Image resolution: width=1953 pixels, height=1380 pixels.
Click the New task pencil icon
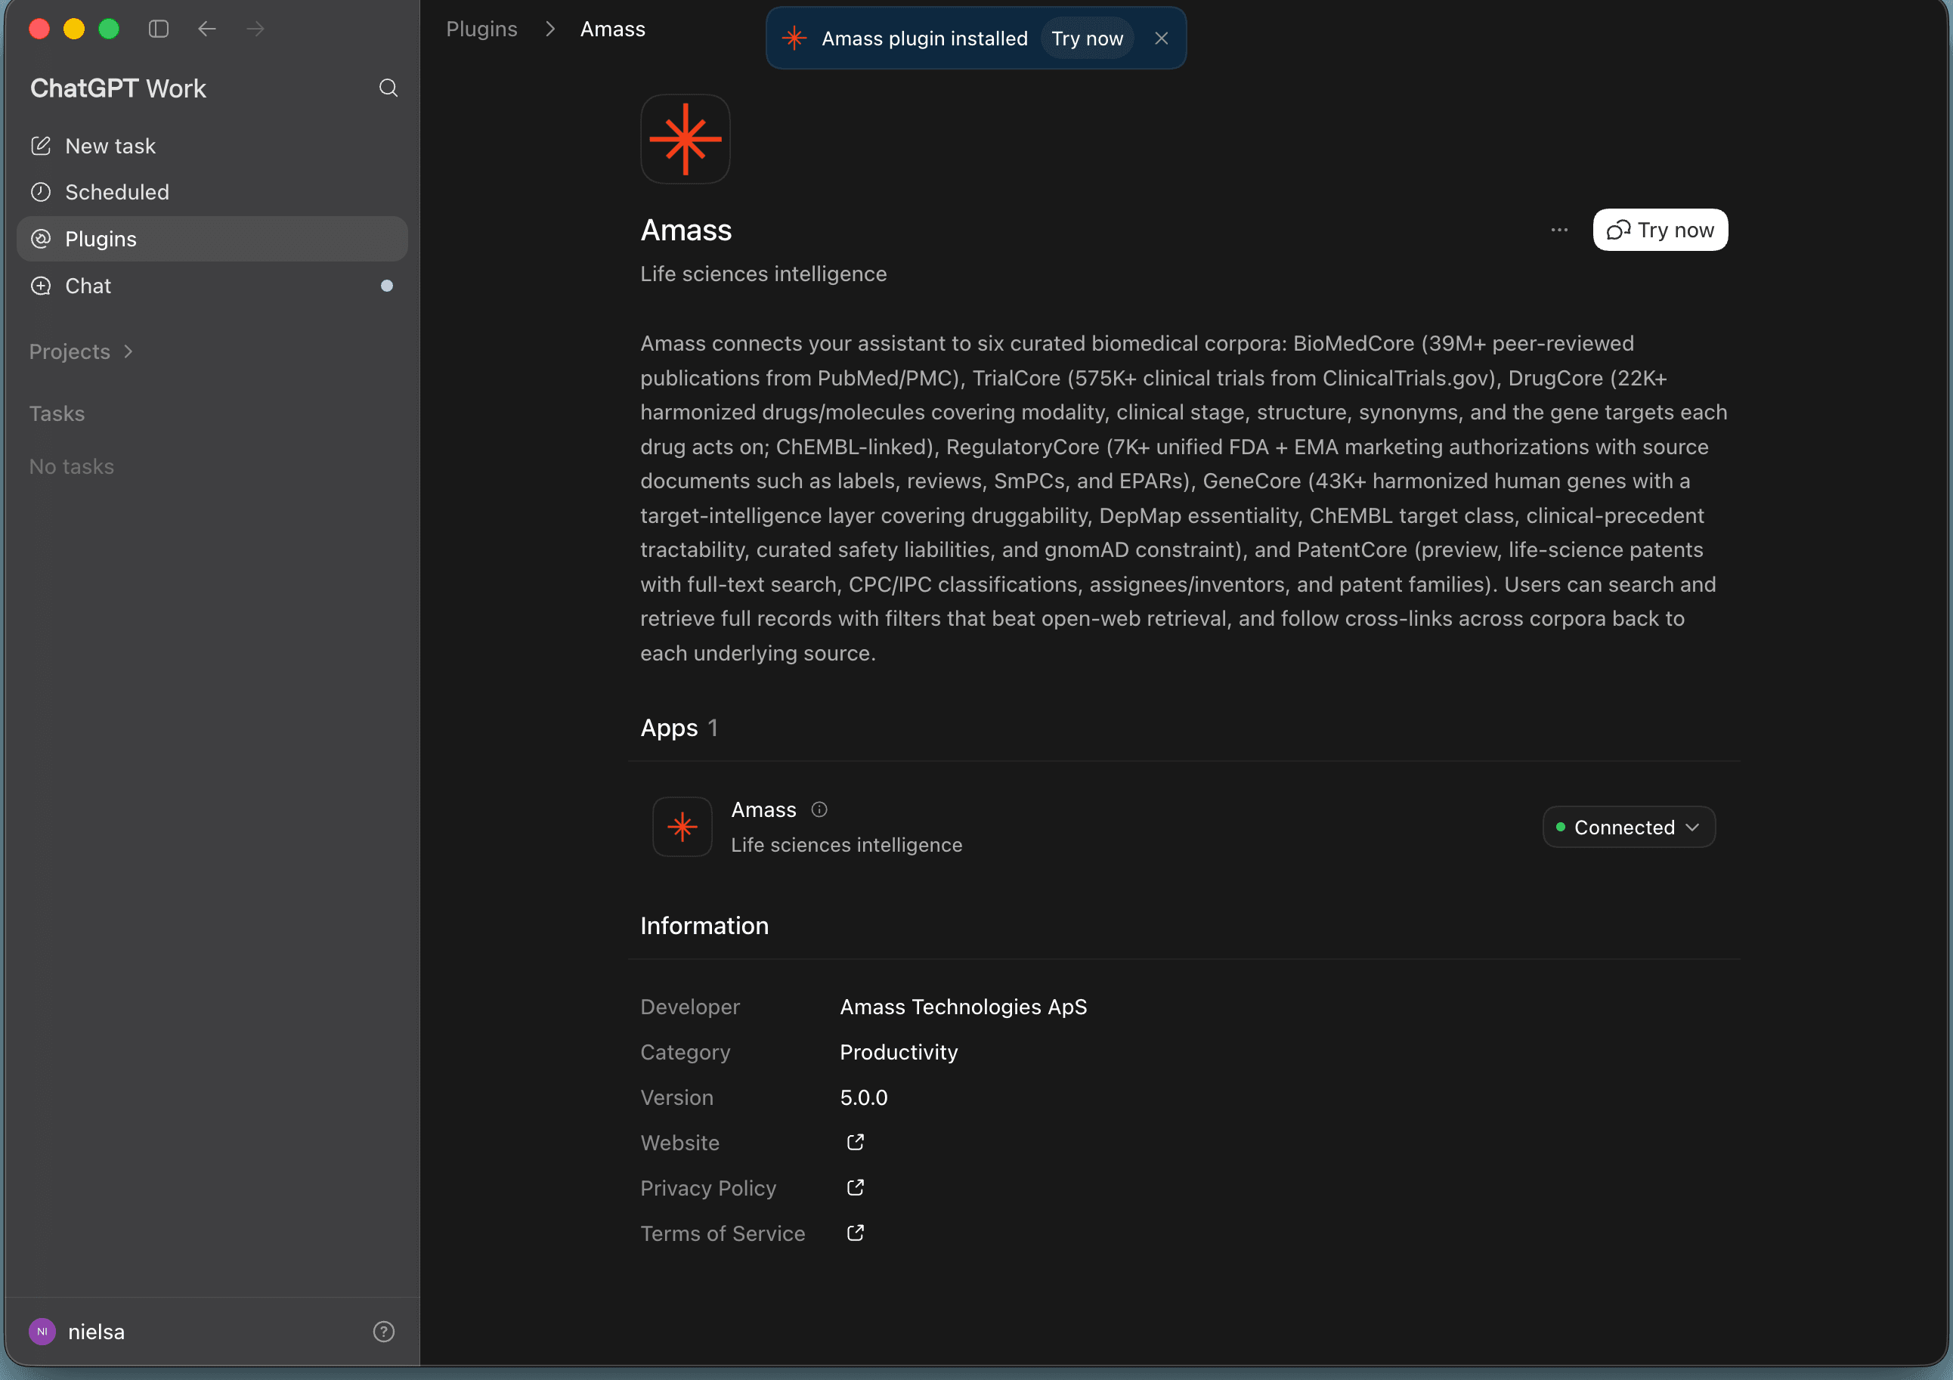(41, 146)
